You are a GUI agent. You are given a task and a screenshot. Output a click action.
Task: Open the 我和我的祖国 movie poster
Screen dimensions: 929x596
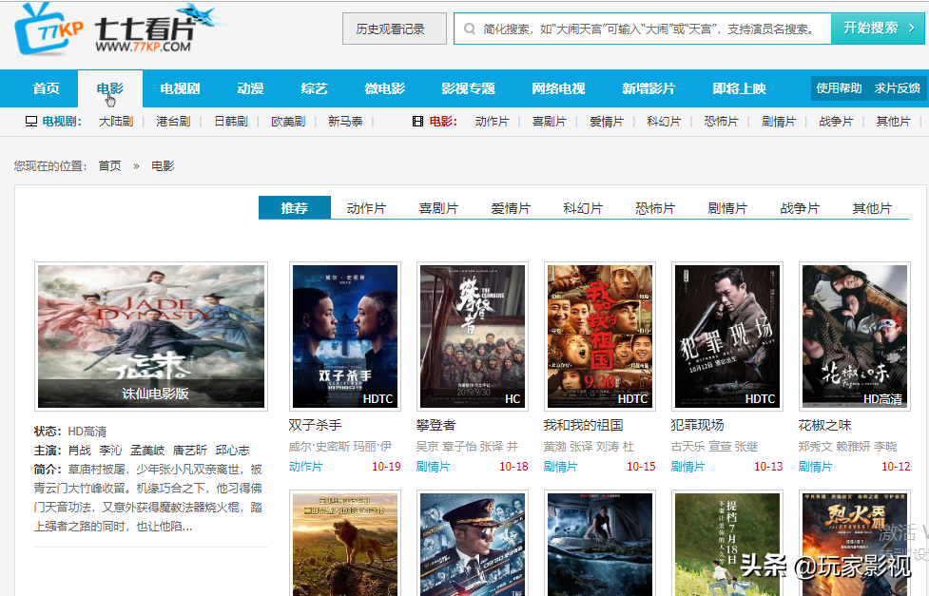click(599, 336)
